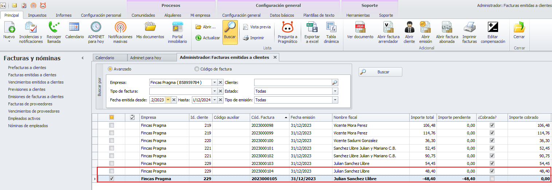Expand the Estado dropdown

(335, 91)
